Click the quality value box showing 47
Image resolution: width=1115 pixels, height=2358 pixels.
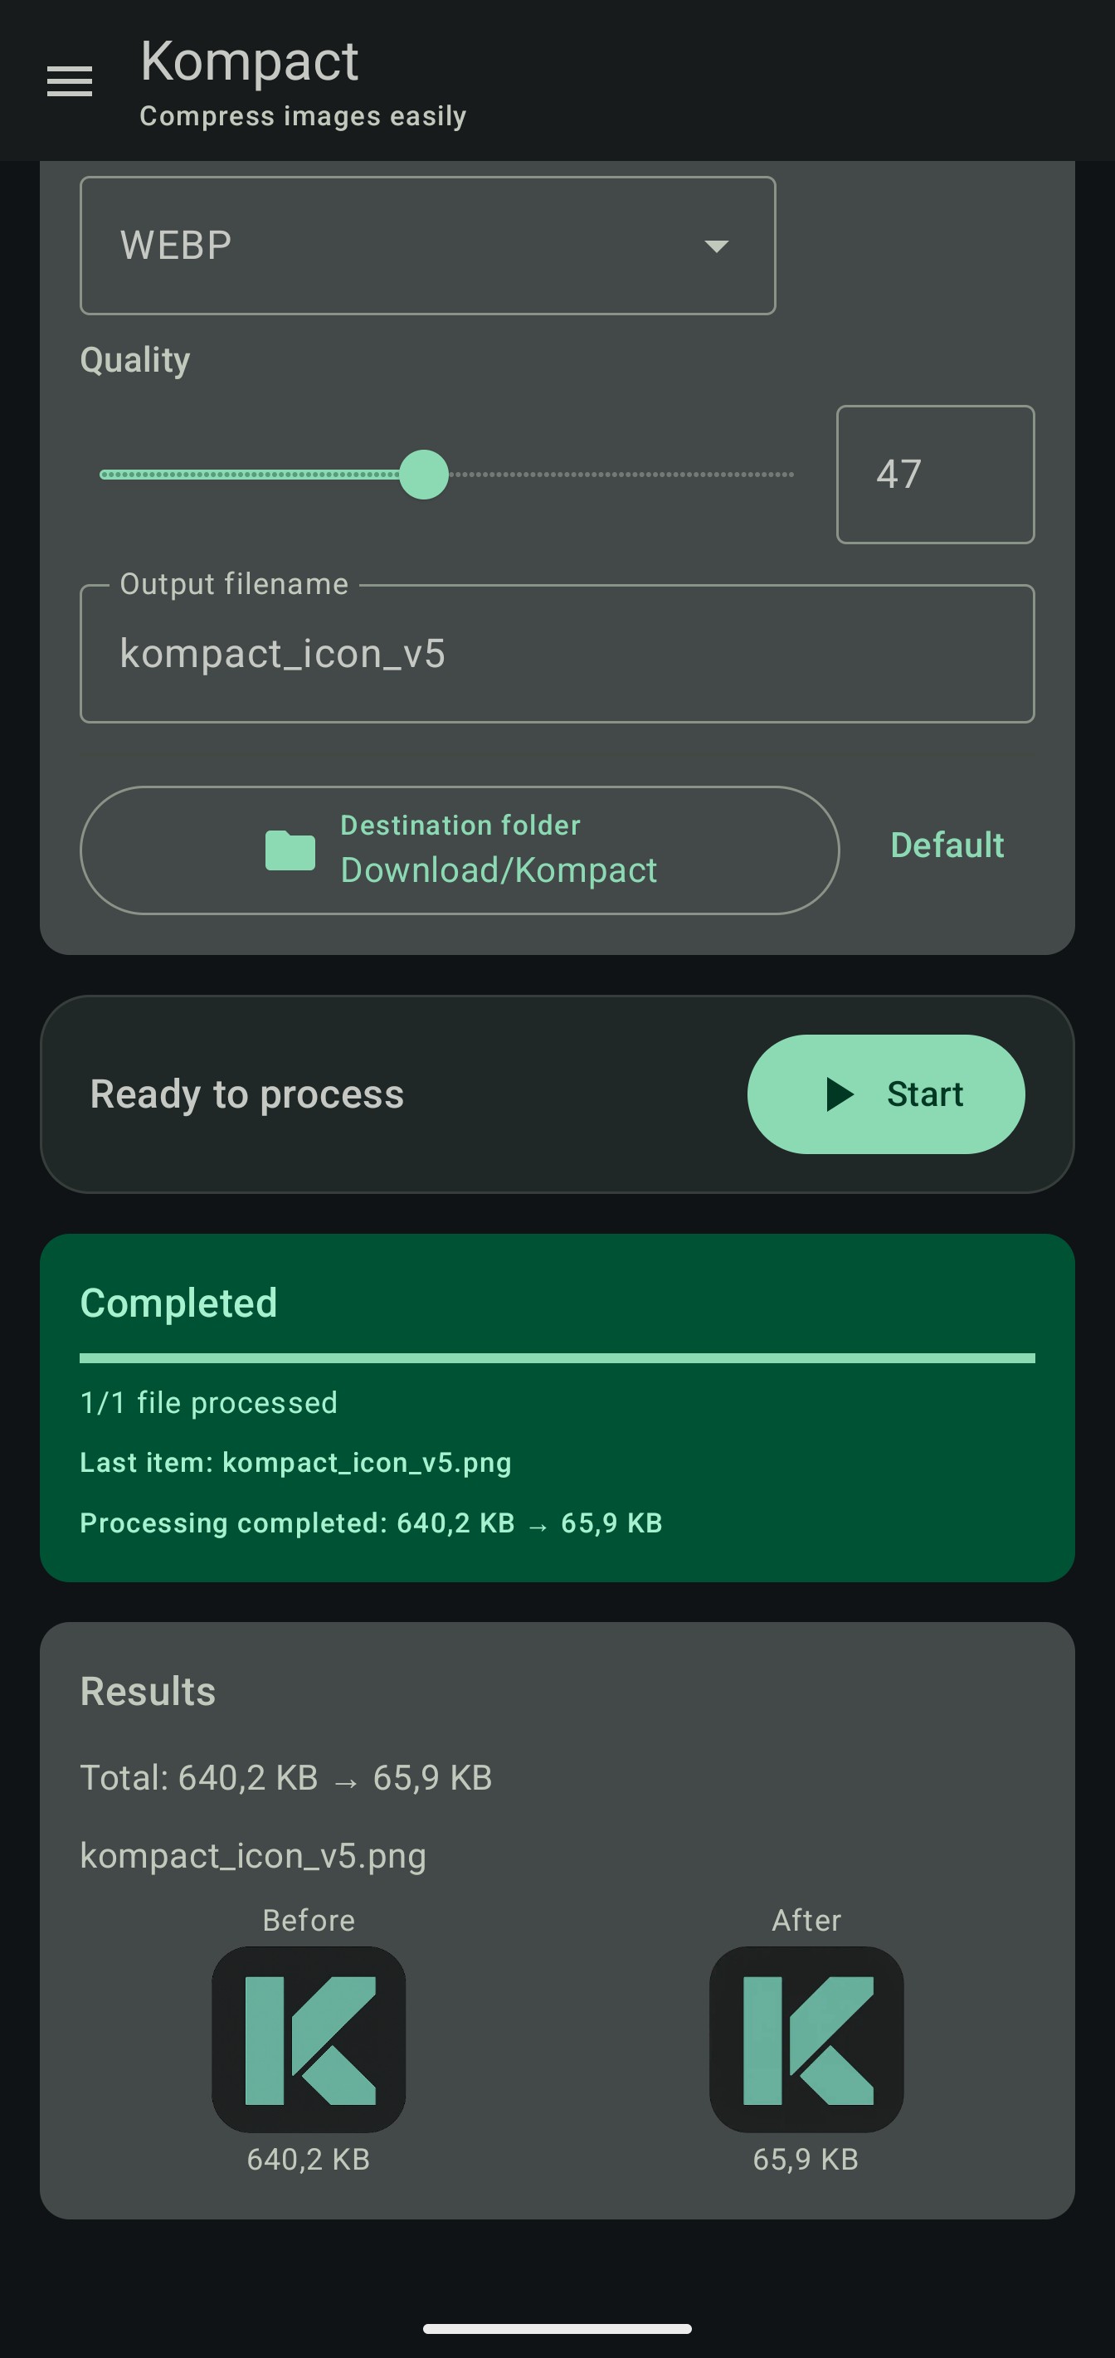click(935, 473)
